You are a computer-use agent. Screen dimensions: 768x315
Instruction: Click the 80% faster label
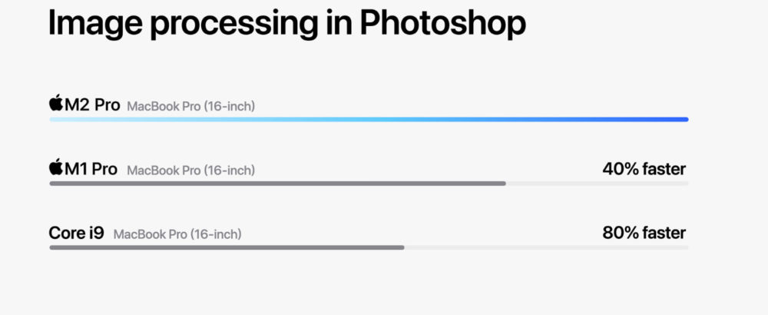(644, 233)
